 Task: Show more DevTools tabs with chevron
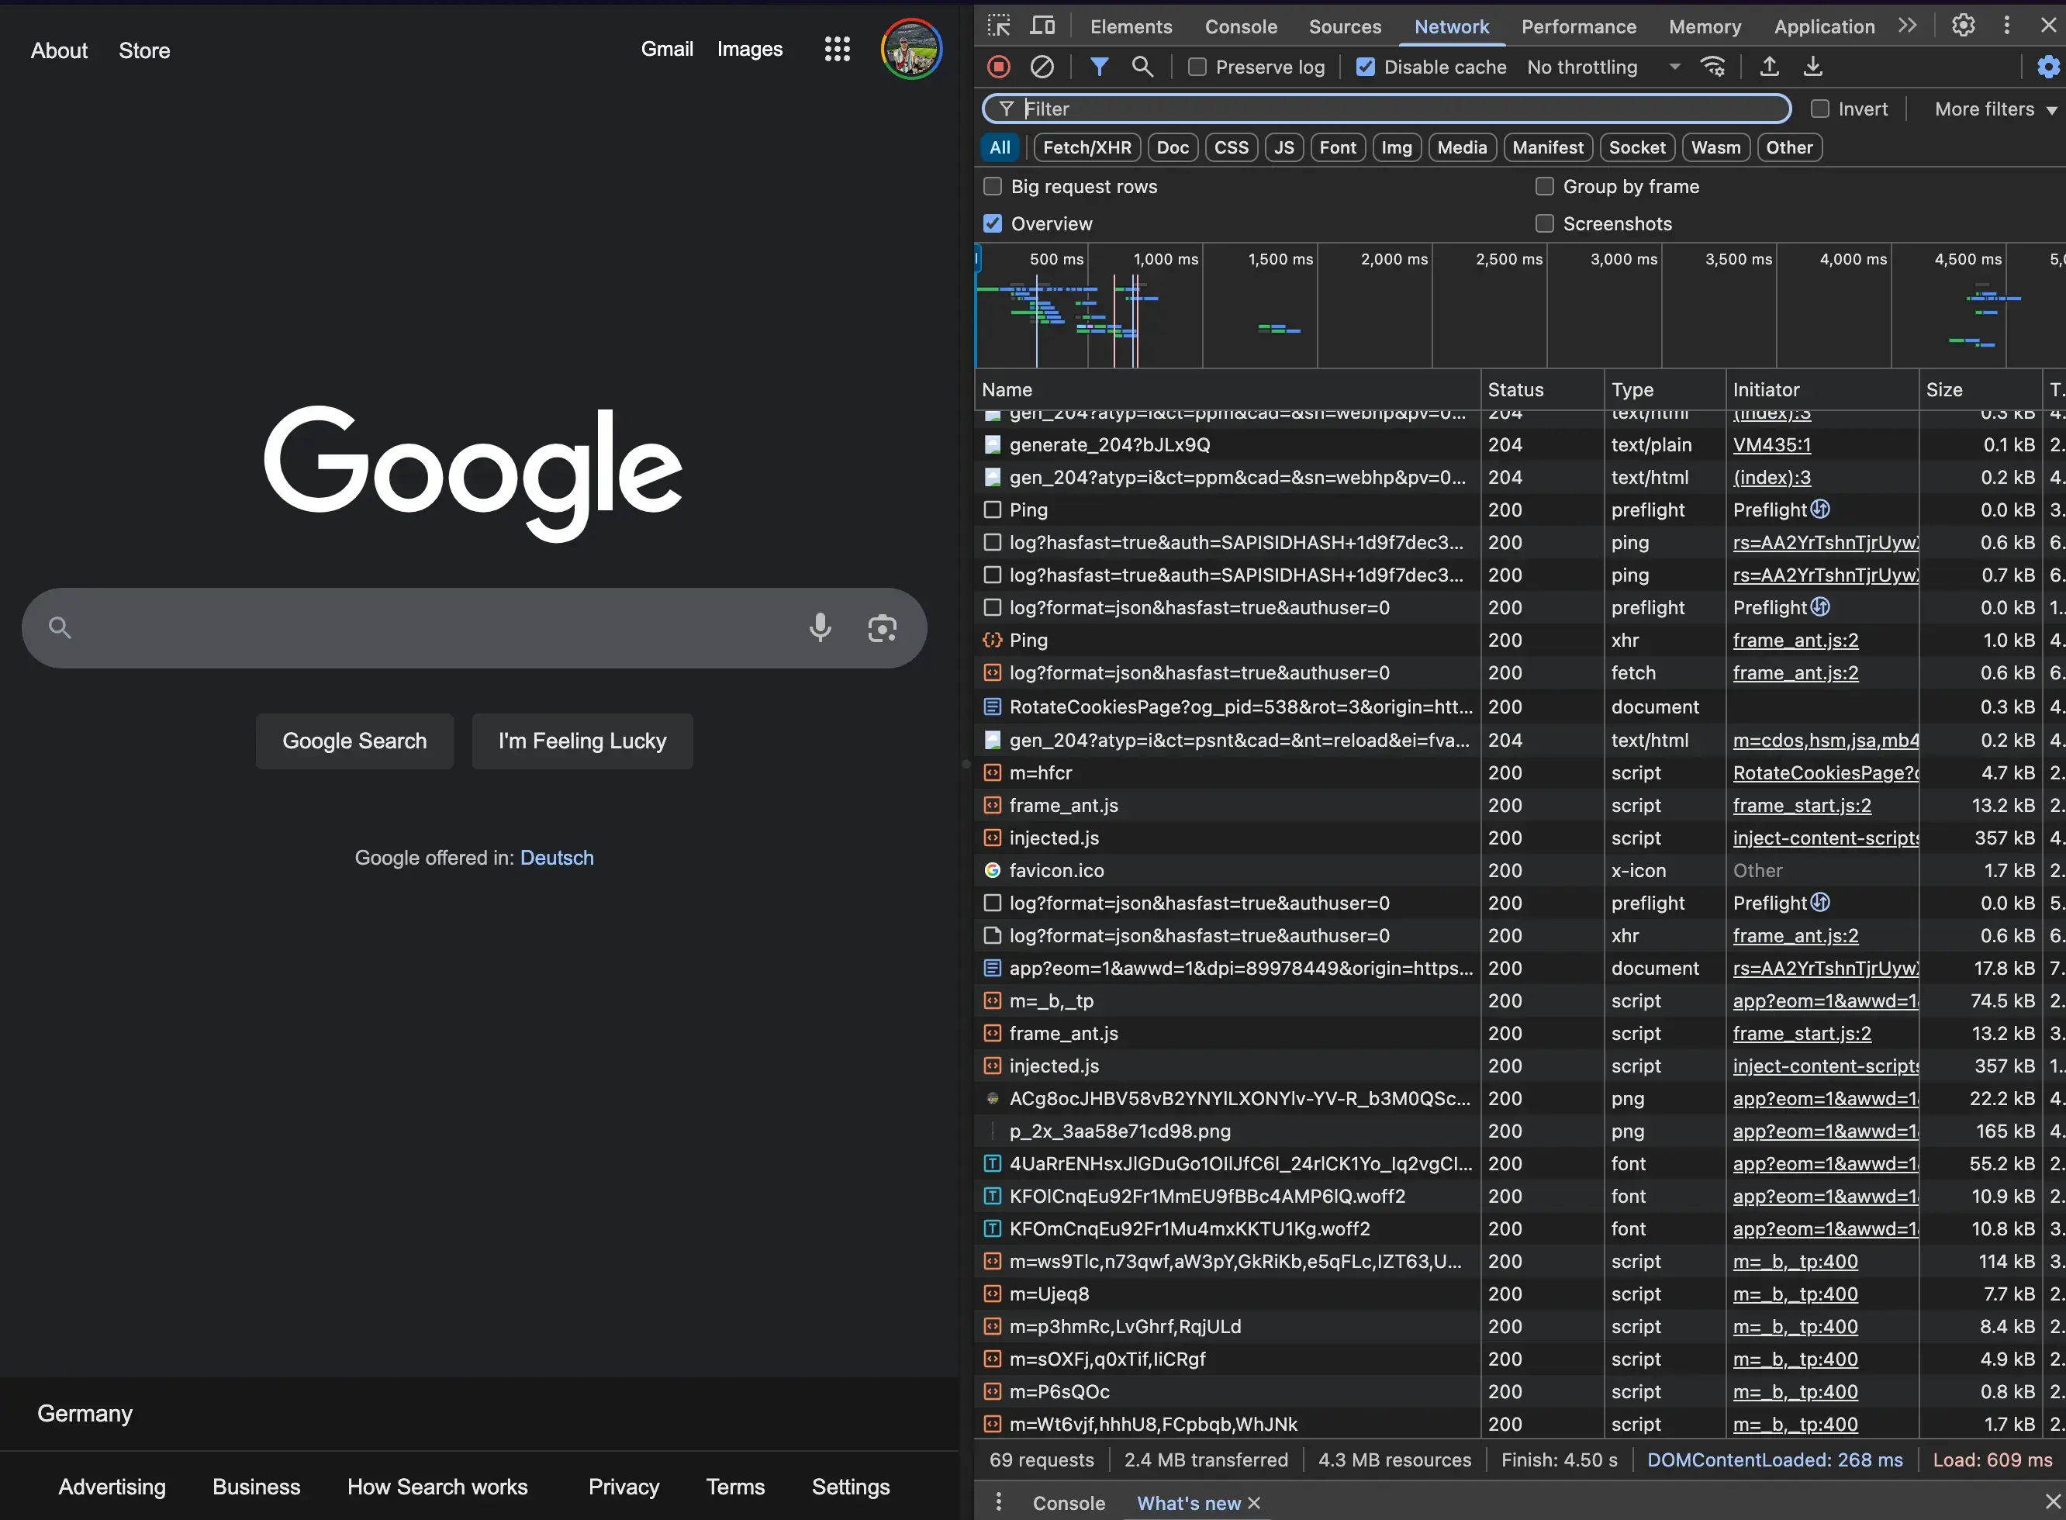point(1908,26)
